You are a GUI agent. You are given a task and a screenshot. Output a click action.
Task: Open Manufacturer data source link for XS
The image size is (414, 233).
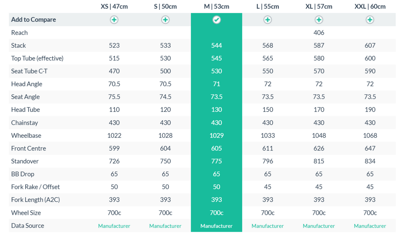(114, 226)
